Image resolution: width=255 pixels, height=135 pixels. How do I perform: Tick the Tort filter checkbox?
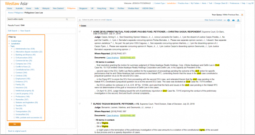tap(14, 109)
